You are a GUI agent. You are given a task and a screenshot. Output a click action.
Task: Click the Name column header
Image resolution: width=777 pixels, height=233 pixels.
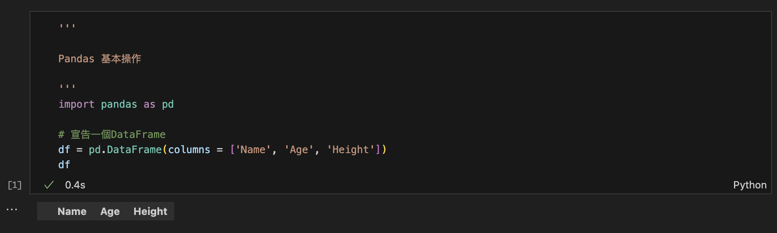pyautogui.click(x=72, y=212)
